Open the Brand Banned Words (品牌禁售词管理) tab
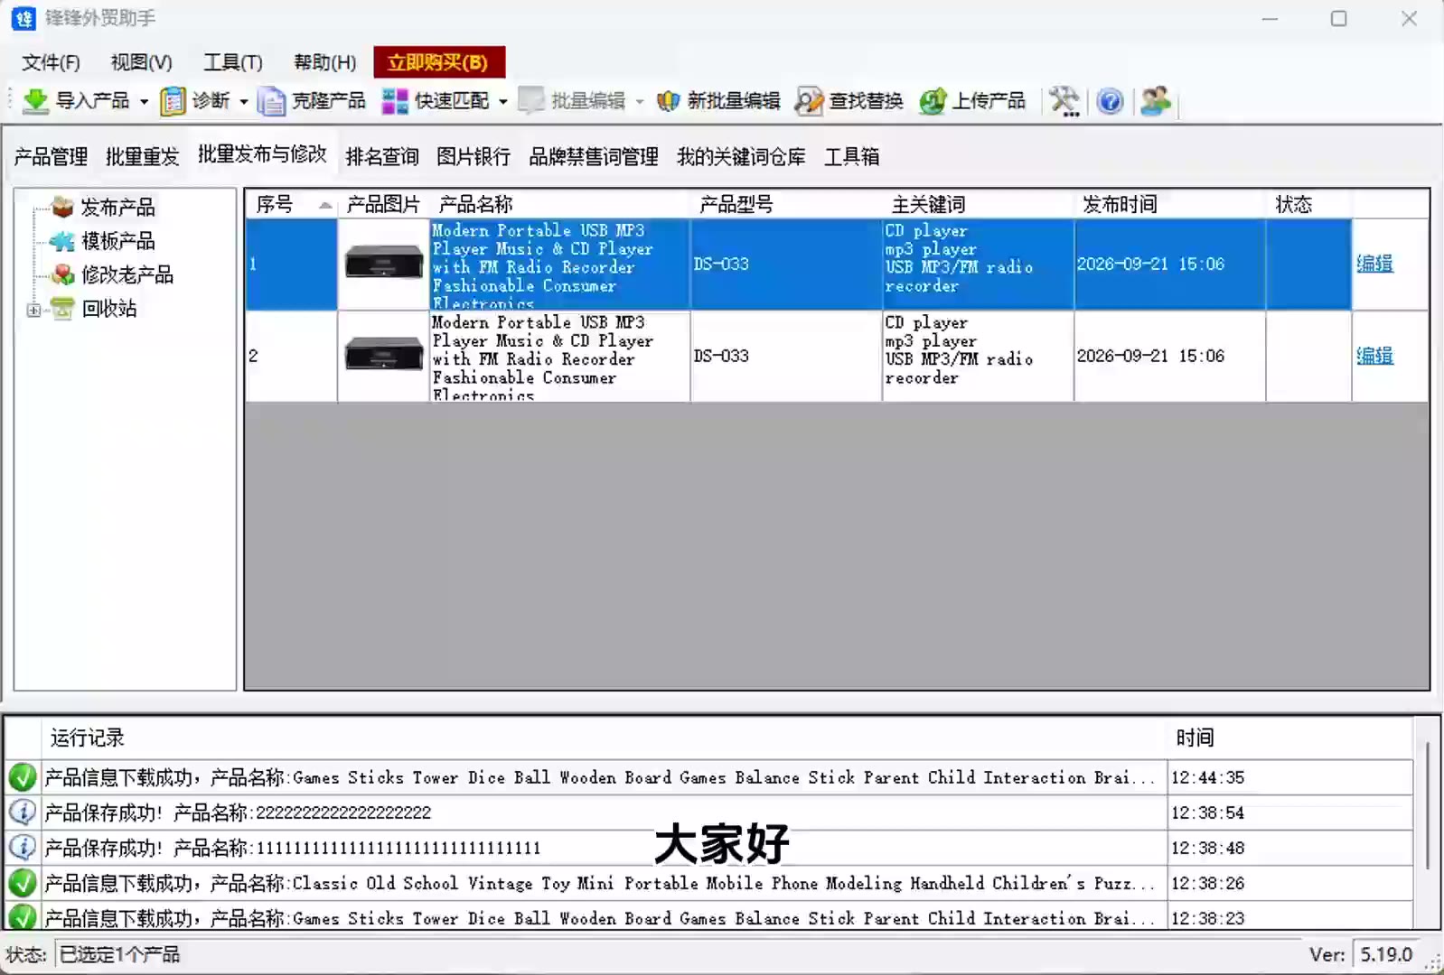 pyautogui.click(x=594, y=157)
